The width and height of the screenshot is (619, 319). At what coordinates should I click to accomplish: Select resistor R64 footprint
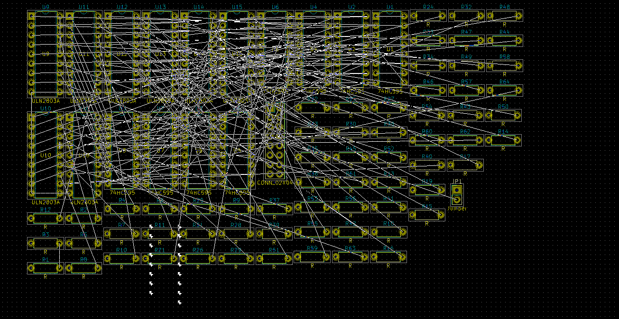(x=504, y=90)
